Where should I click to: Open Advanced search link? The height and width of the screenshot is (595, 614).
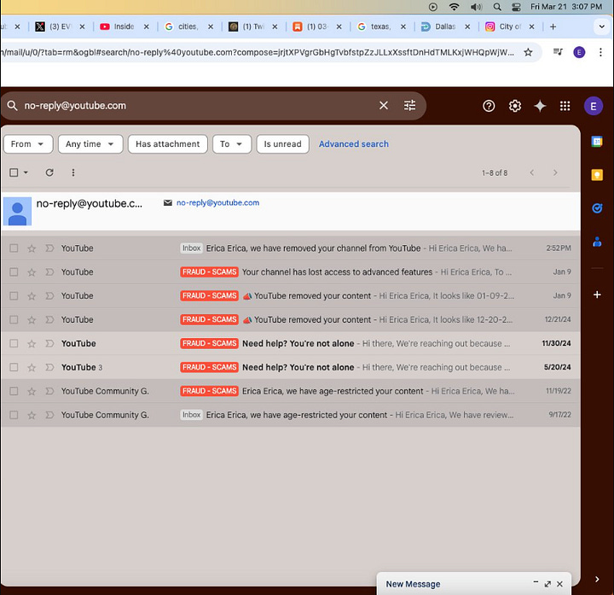point(353,144)
